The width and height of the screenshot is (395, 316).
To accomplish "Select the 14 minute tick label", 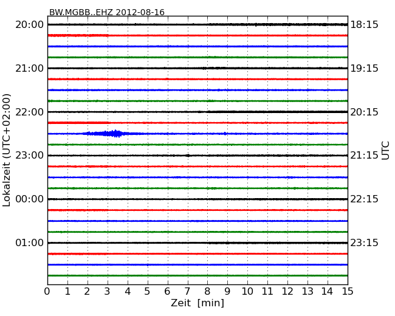I will 327,291.
